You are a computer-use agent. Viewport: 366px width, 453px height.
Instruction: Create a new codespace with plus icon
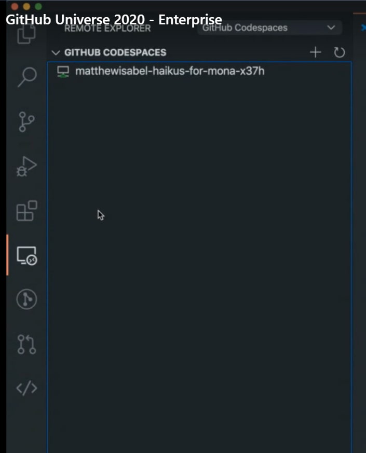(x=316, y=52)
